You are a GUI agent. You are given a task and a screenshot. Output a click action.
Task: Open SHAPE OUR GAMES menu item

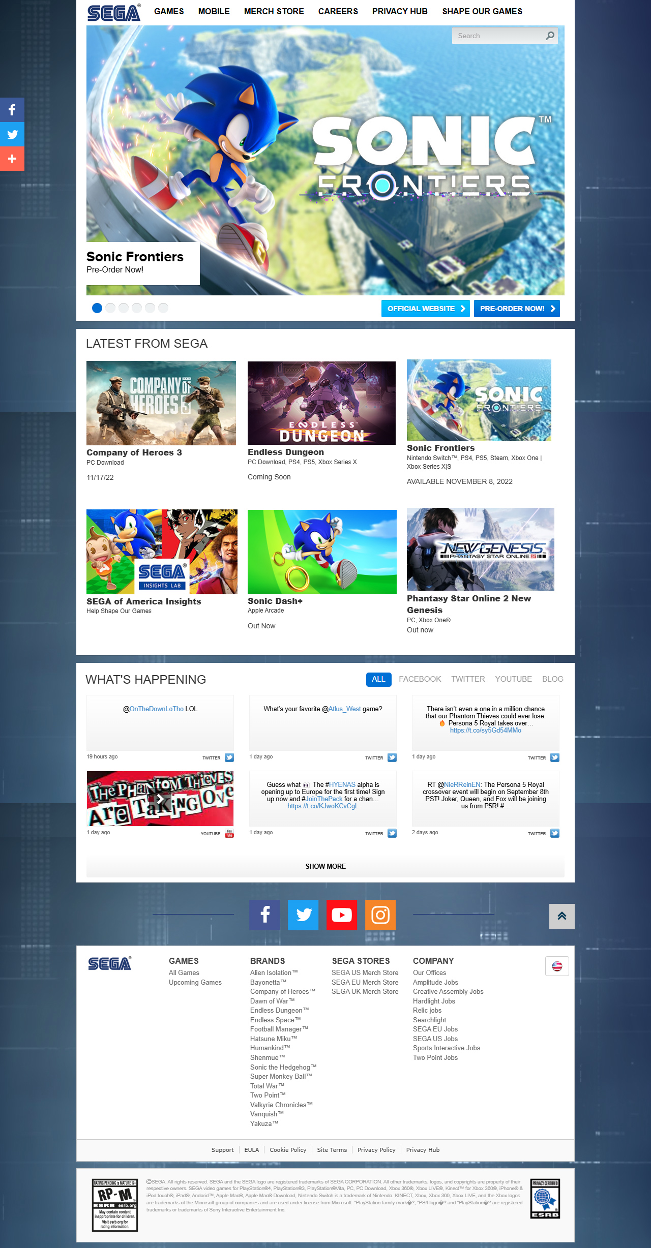click(x=482, y=11)
